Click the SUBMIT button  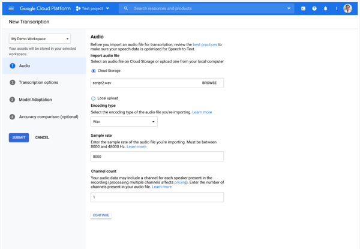click(19, 137)
